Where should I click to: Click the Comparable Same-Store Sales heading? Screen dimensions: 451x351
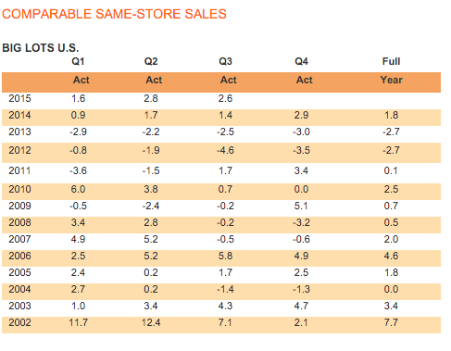tap(114, 14)
